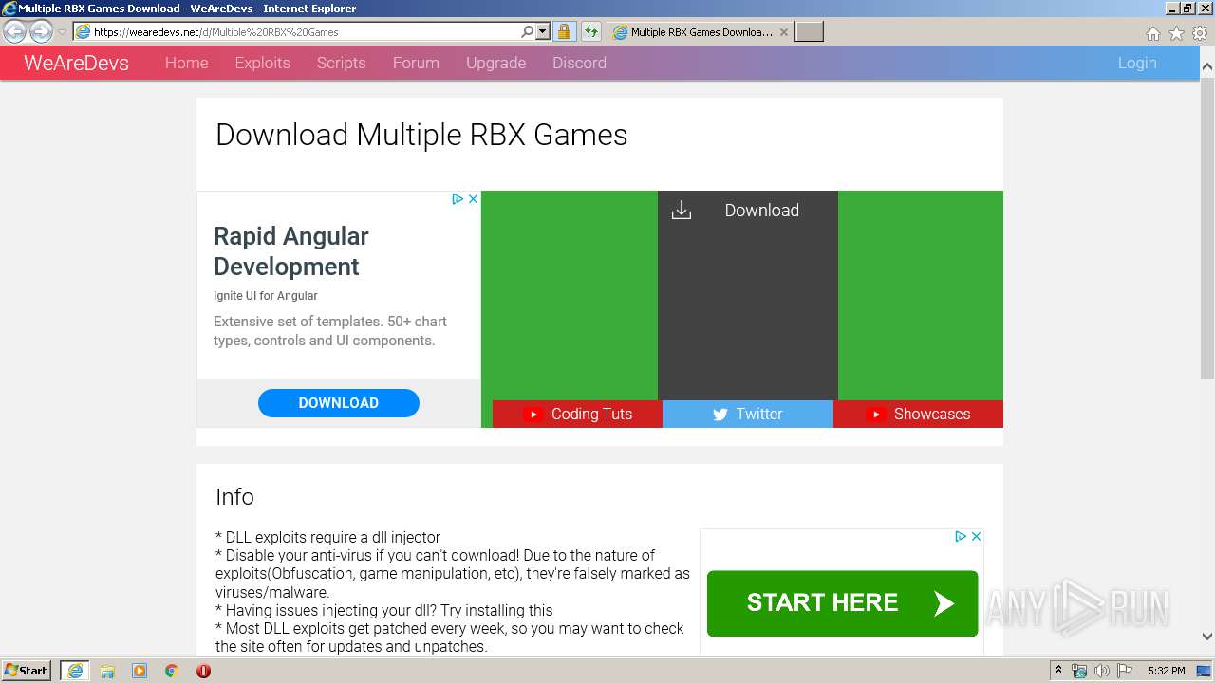Click the security lock icon
This screenshot has height=683, width=1215.
pos(564,32)
